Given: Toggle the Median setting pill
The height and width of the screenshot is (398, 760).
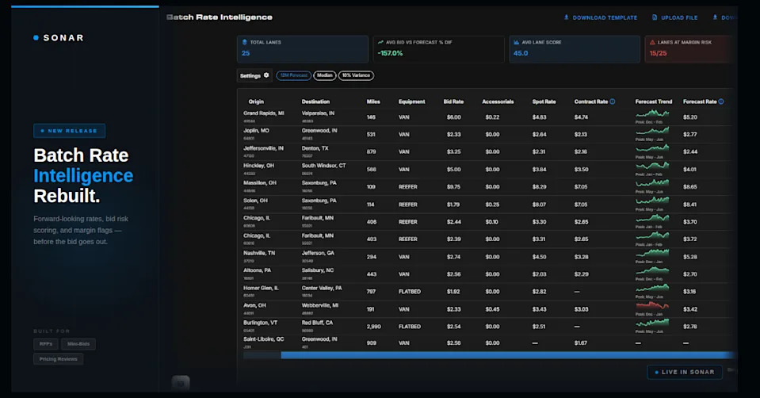Looking at the screenshot, I should click(325, 75).
